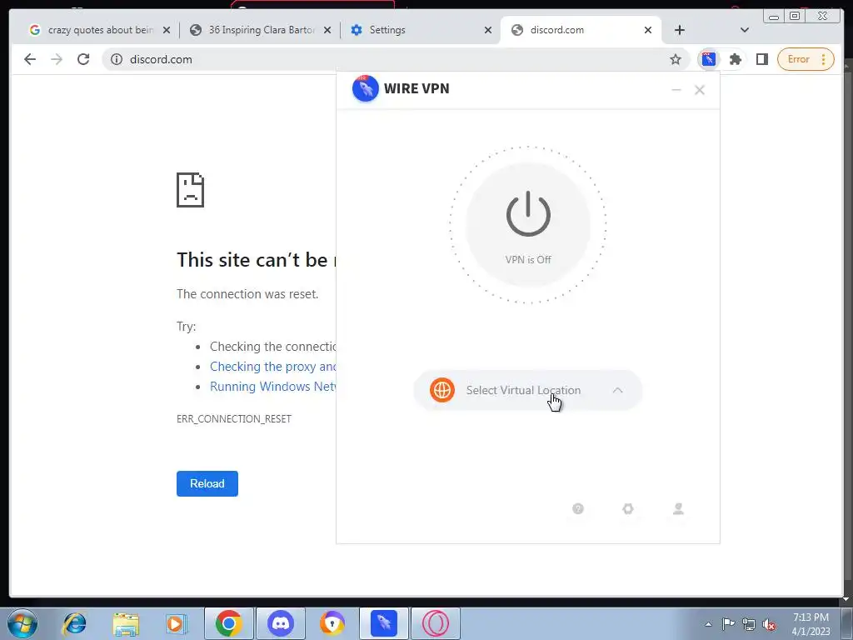Open the Opera browser taskbar icon
The image size is (853, 640).
click(435, 623)
